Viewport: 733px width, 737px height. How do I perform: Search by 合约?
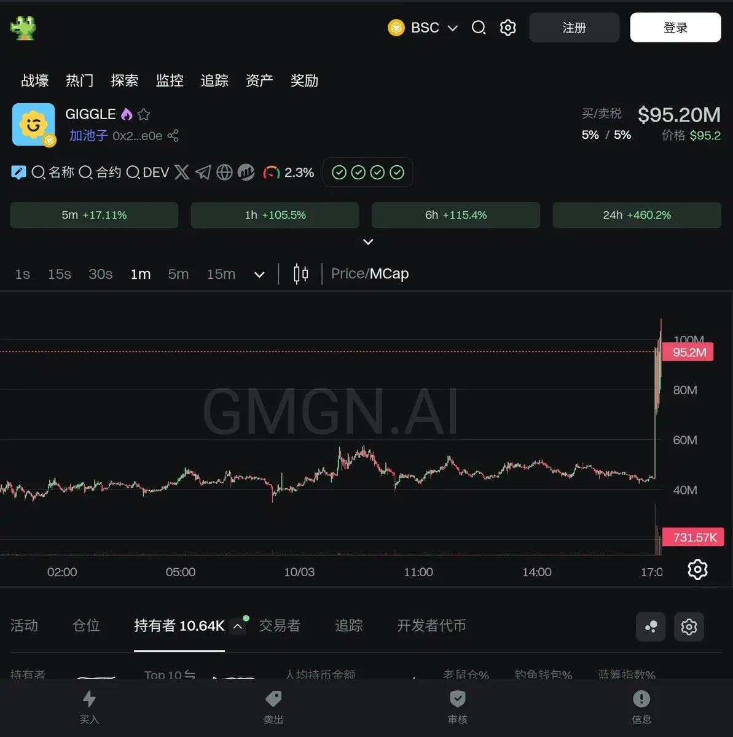tap(100, 173)
